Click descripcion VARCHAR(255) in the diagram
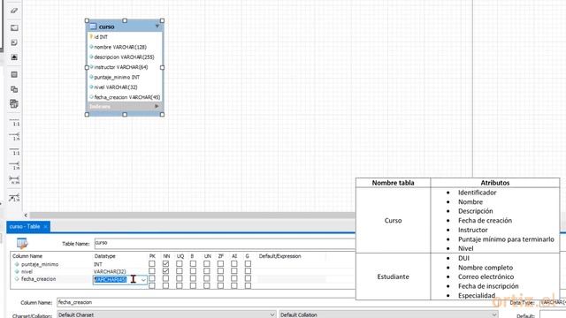Screen dimensions: 566x318 [x=124, y=57]
